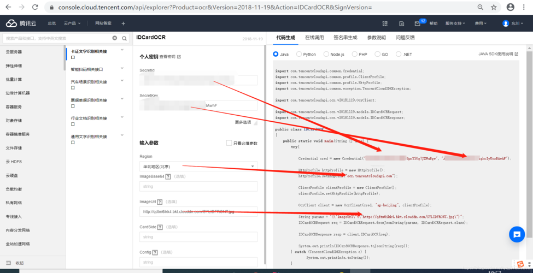Click 更多选项 under SecretKey

pos(243,122)
